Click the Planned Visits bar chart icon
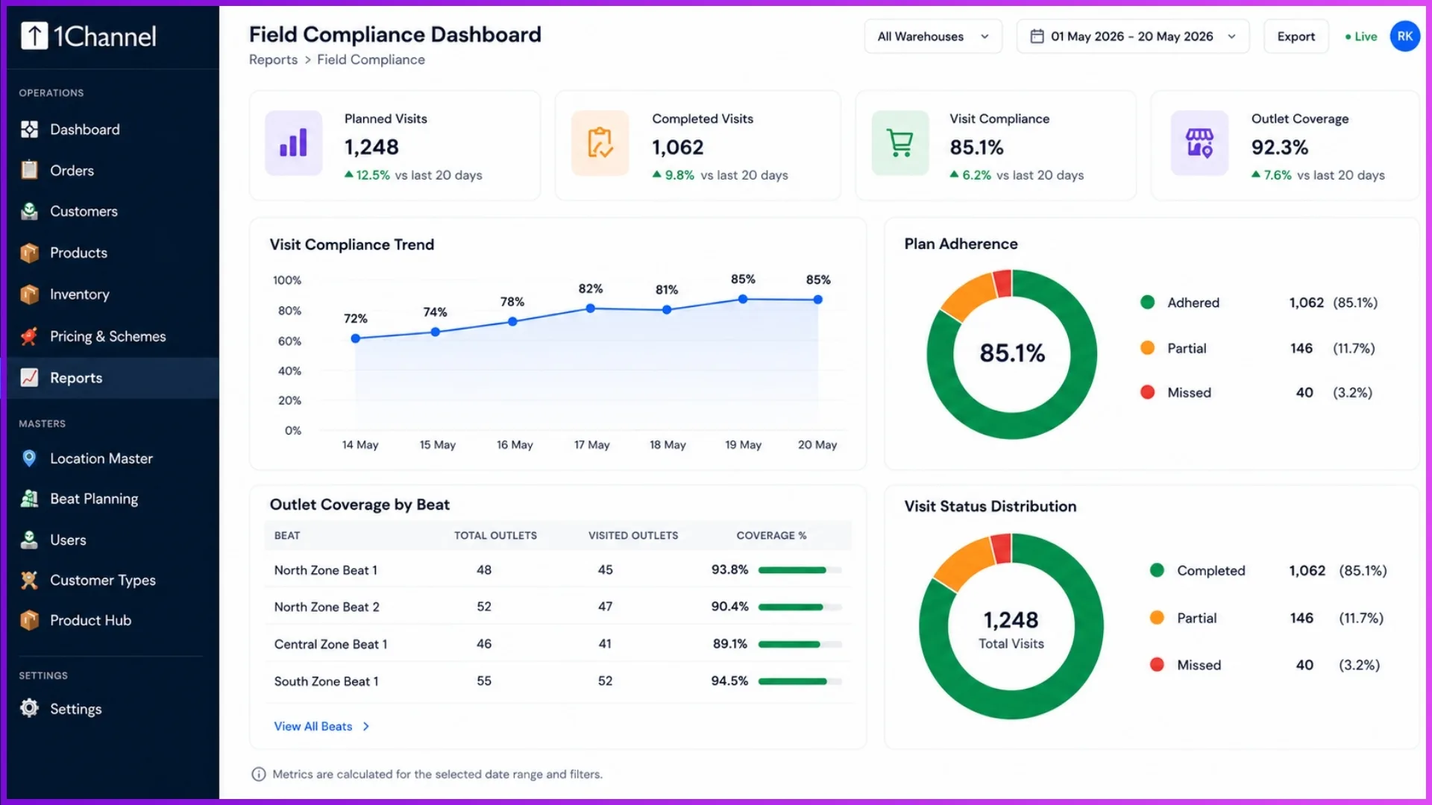The width and height of the screenshot is (1432, 805). [294, 143]
